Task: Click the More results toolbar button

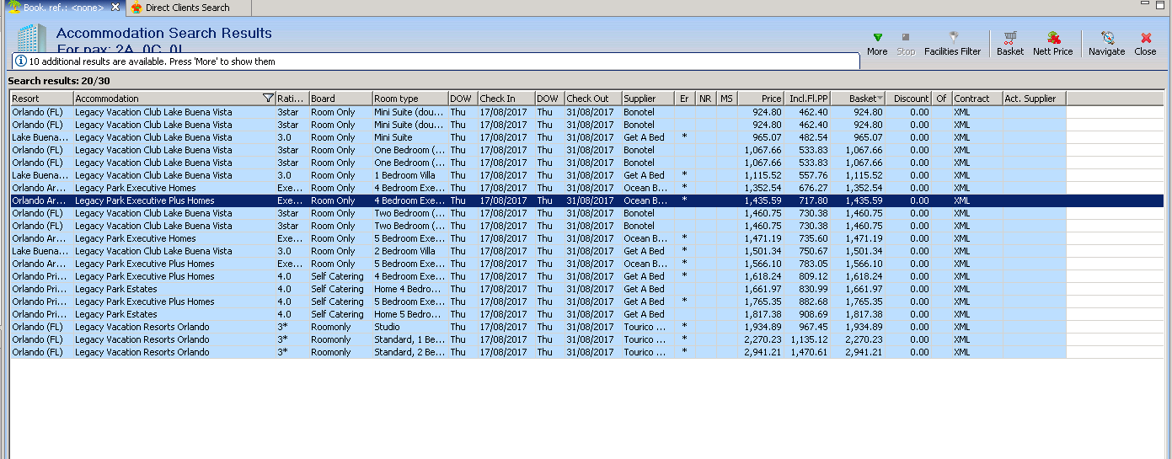Action: (x=877, y=44)
